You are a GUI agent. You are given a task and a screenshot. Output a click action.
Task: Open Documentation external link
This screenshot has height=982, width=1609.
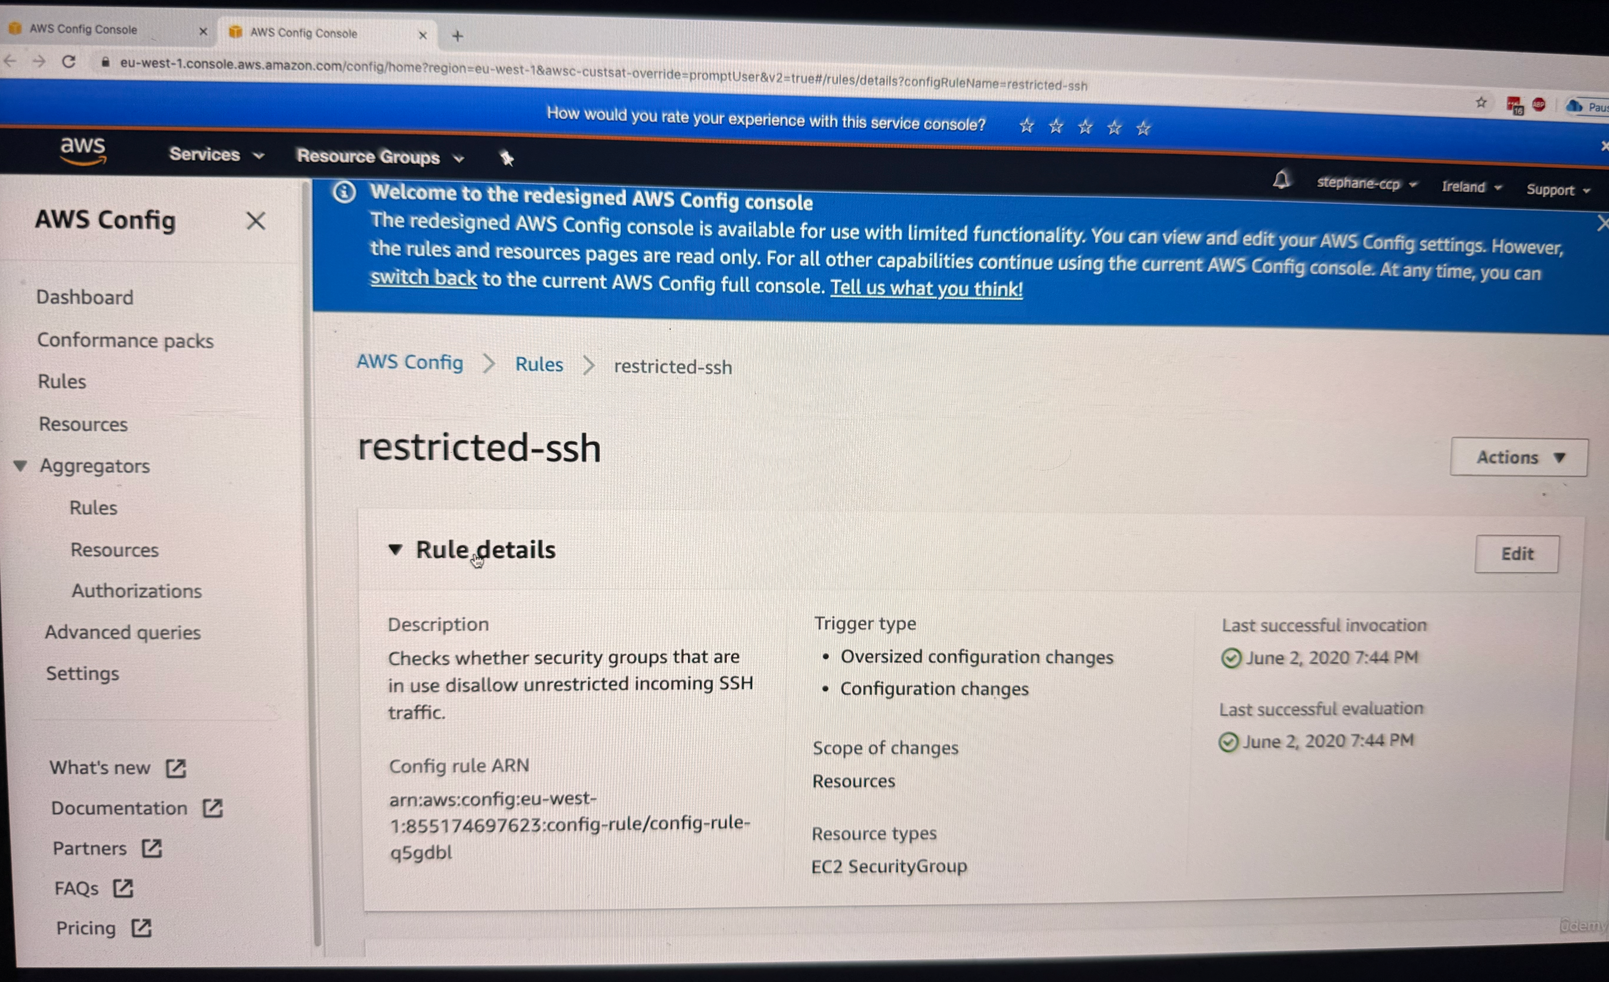click(x=137, y=808)
